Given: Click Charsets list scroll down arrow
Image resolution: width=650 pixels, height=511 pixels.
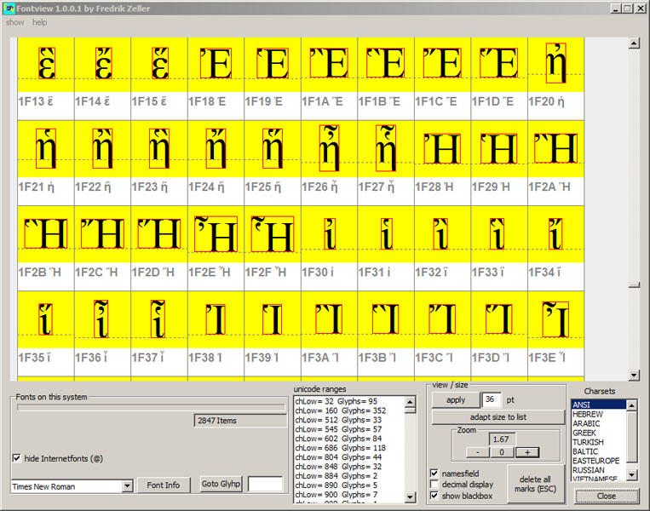Looking at the screenshot, I should [x=631, y=475].
